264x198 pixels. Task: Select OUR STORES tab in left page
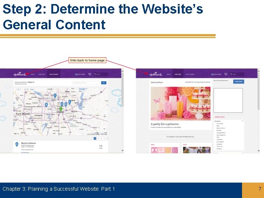(x=54, y=74)
